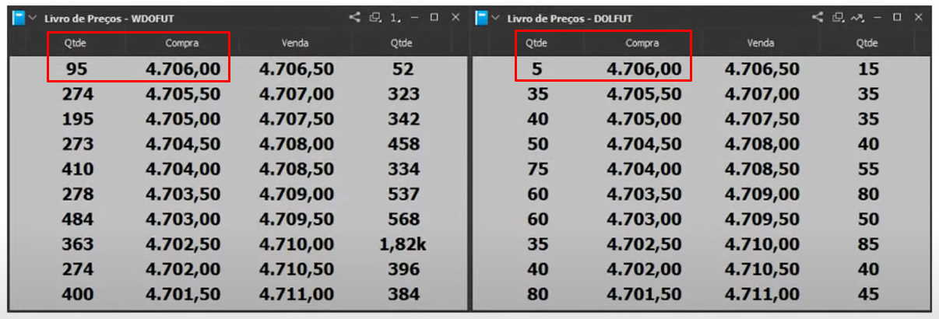Screen dimensions: 939x319
Task: Click sell price 4.706,50 in WDOFUT
Action: point(297,69)
